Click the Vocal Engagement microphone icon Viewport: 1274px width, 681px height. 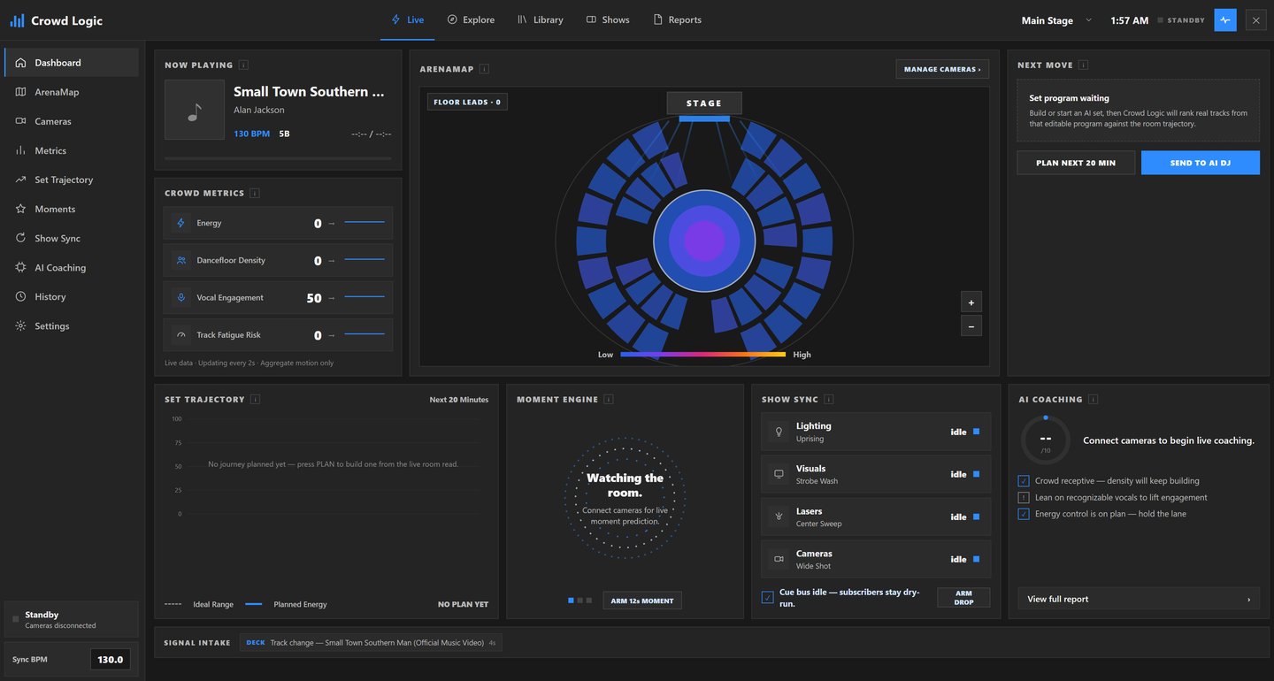pos(181,297)
